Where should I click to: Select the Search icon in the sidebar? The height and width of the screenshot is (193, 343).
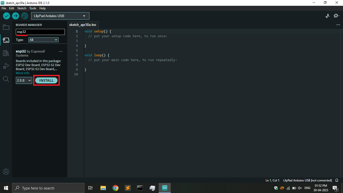click(x=6, y=79)
